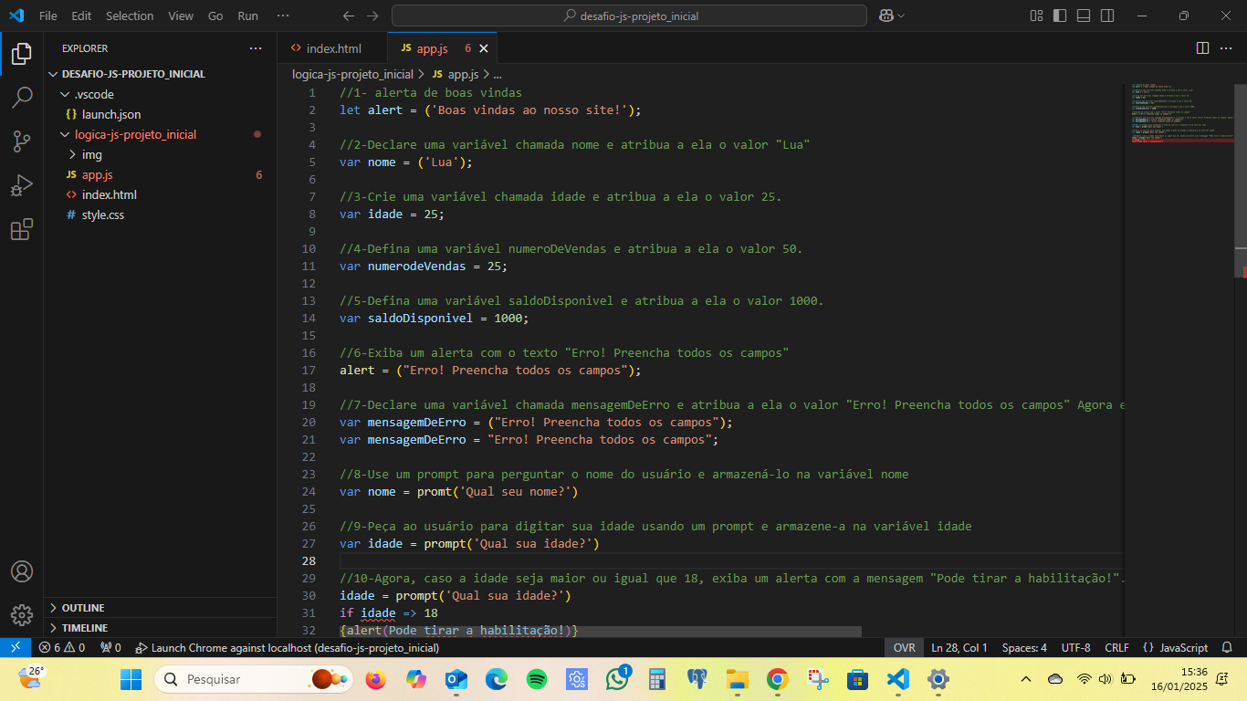
Task: Go forward with the navigation arrow
Action: coord(372,16)
